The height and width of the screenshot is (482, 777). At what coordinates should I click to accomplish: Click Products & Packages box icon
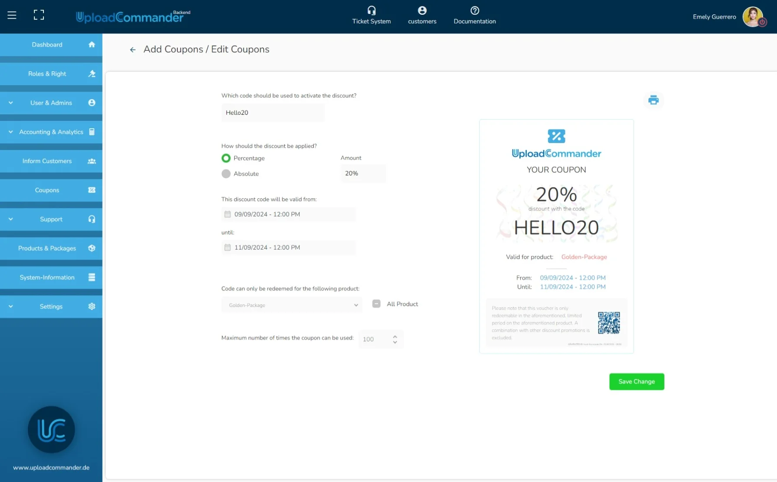click(92, 248)
